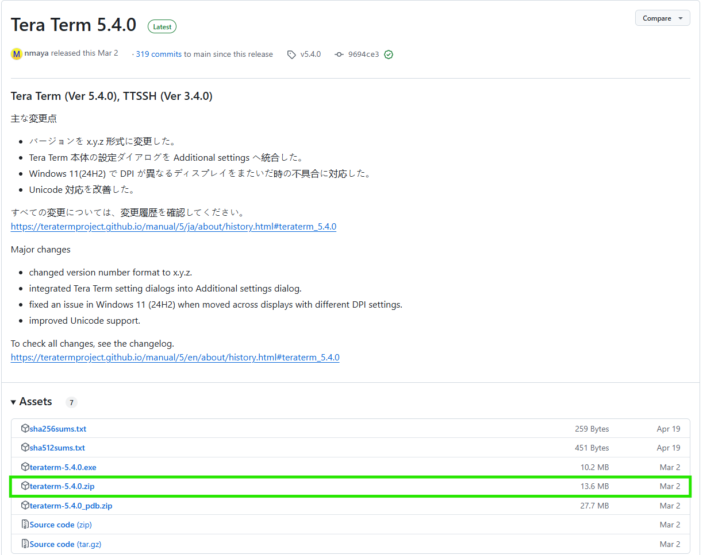703x555 pixels.
Task: Click the nmaya avatar icon
Action: coord(17,54)
